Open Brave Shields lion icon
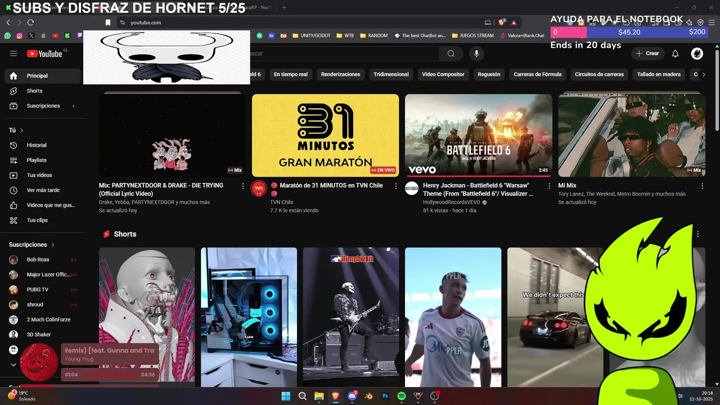This screenshot has height=405, width=720. pos(502,22)
